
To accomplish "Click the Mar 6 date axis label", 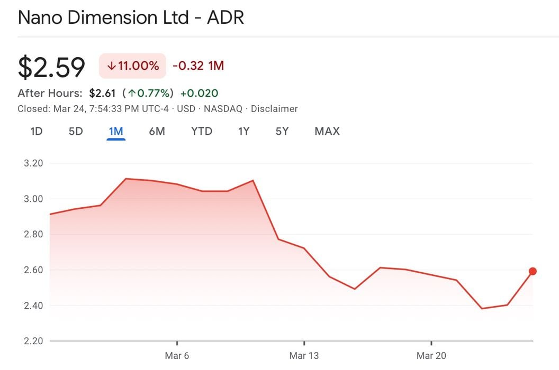I will click(x=177, y=356).
